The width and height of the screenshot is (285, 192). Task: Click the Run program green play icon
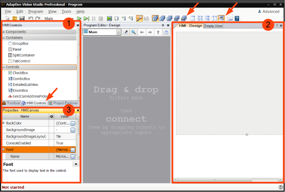(x=79, y=18)
